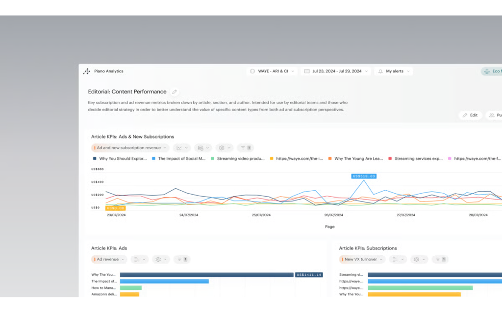Viewport: 502px width, 313px height.
Task: Click the globe icon next to WAYE - ARI & CI
Action: tap(252, 71)
